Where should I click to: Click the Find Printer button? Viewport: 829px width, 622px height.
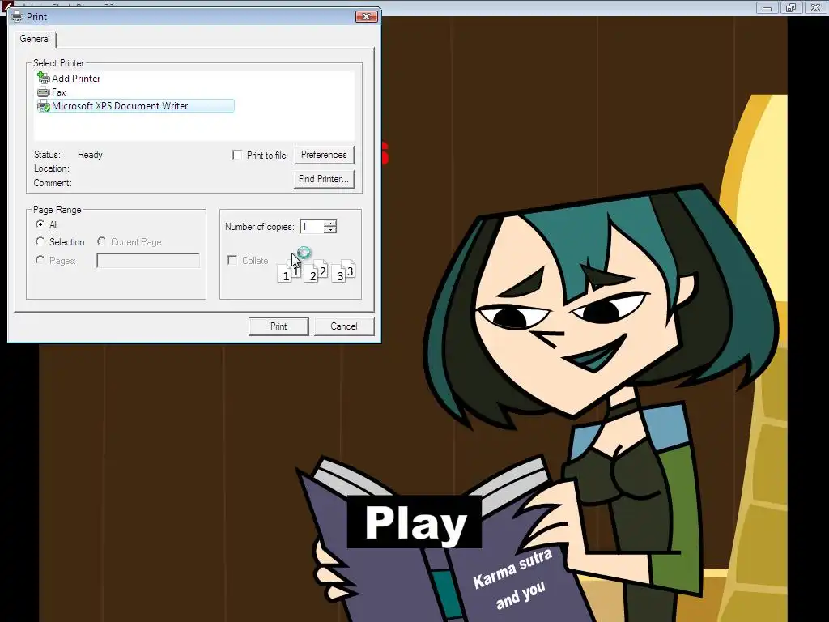(324, 179)
